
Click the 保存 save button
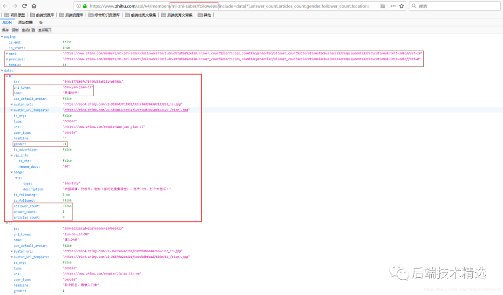(x=6, y=30)
